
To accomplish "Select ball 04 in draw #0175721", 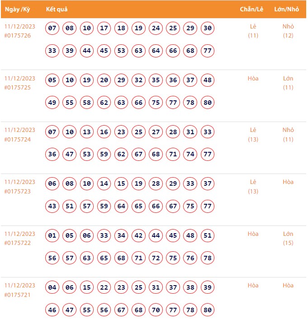I will 52,287.
